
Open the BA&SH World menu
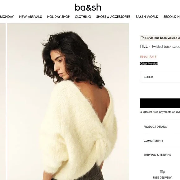tap(147, 17)
